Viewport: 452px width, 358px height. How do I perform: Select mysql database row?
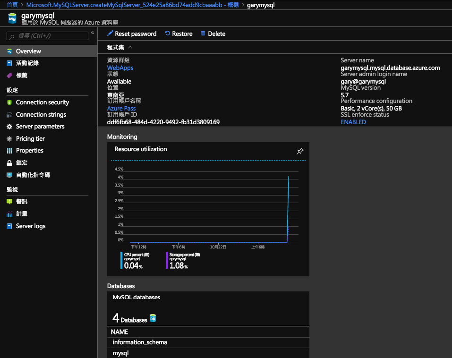coord(208,353)
